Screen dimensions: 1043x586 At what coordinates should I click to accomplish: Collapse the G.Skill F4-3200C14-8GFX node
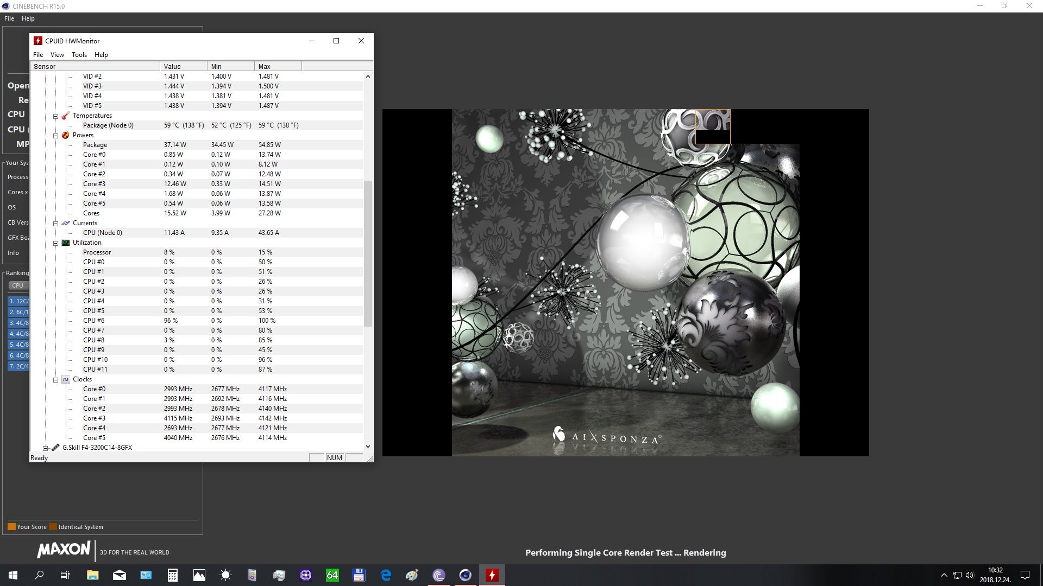pyautogui.click(x=46, y=448)
